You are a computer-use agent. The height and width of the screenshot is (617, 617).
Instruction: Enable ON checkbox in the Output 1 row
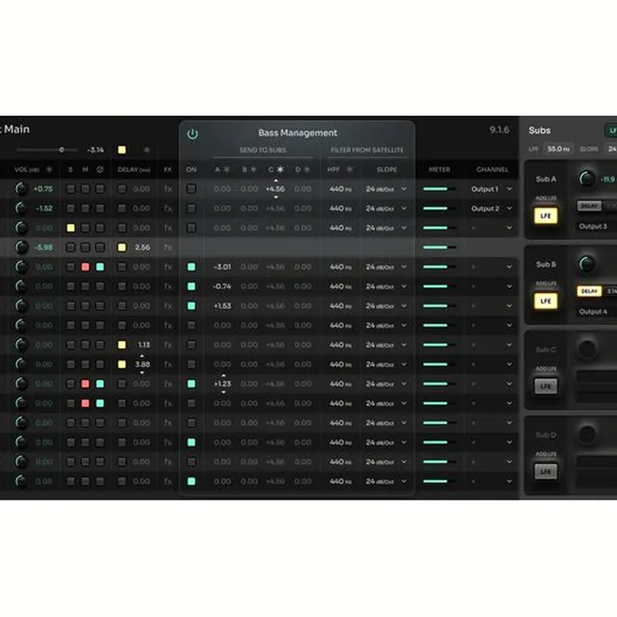click(x=191, y=189)
